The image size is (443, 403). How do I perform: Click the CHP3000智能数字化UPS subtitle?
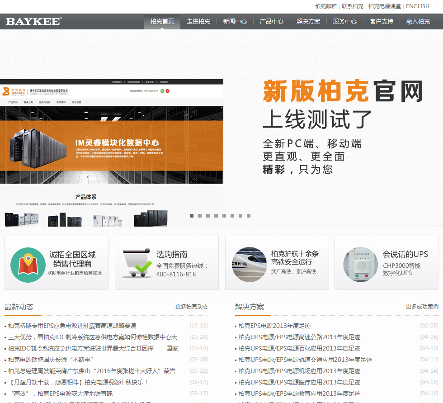point(402,269)
